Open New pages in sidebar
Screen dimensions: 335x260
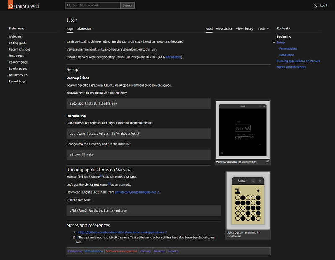click(16, 56)
